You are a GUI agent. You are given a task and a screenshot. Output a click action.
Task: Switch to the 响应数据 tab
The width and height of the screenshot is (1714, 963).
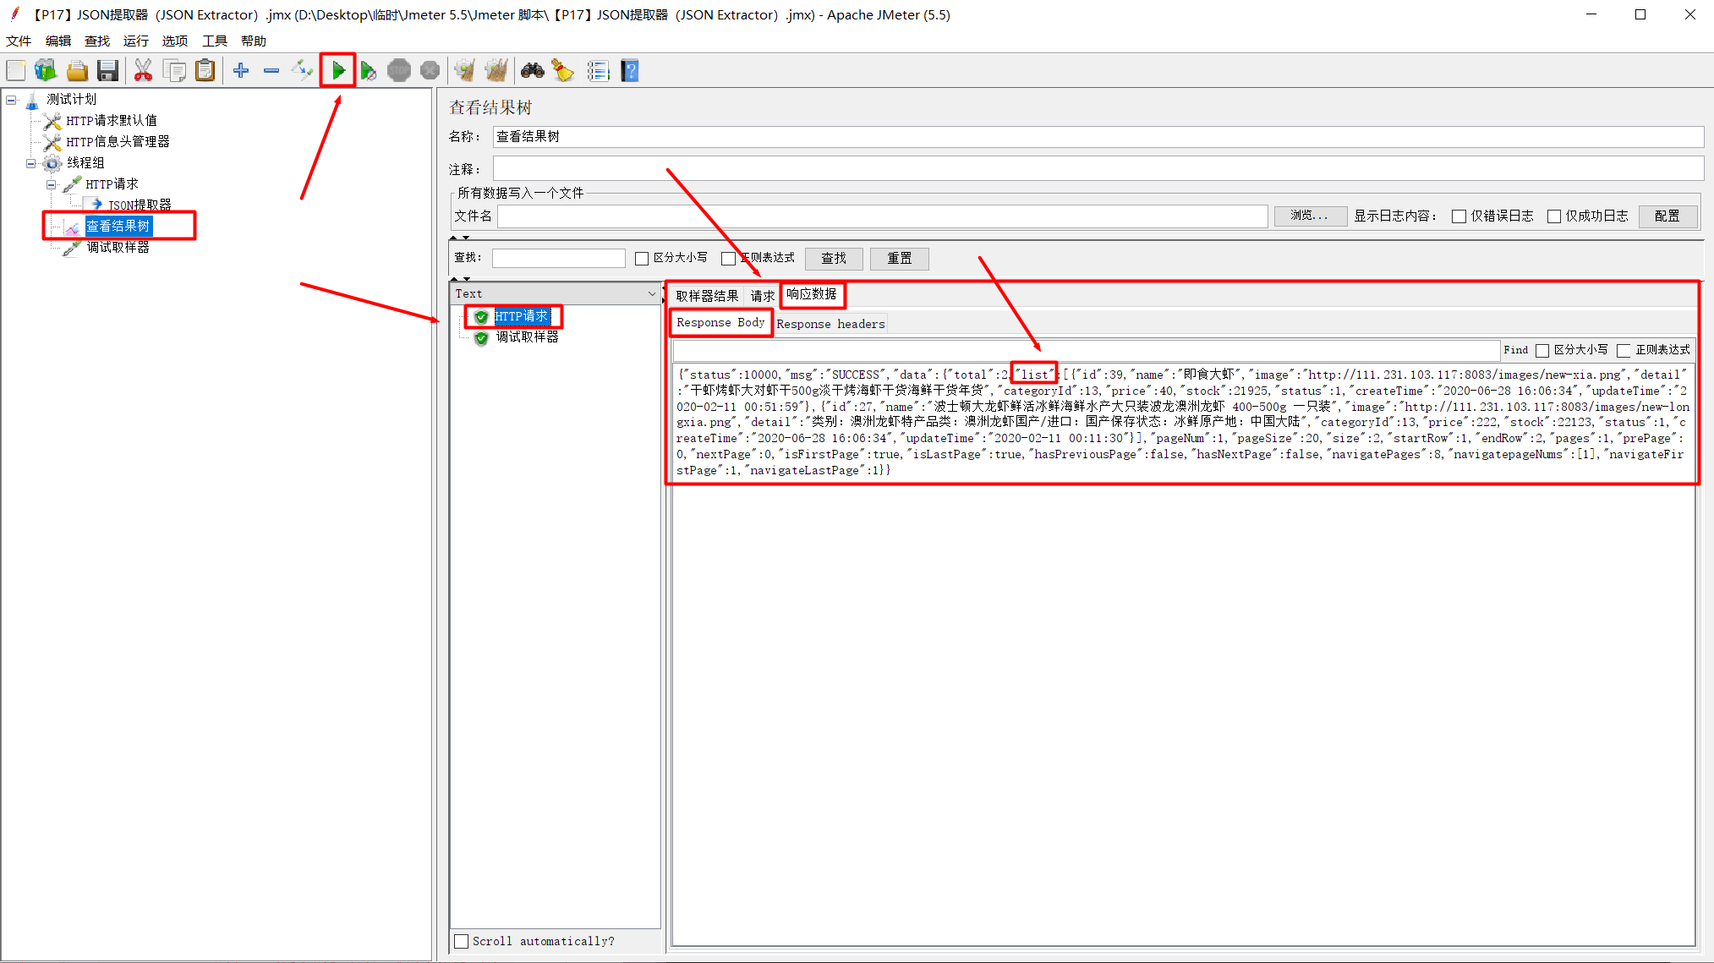(x=812, y=295)
